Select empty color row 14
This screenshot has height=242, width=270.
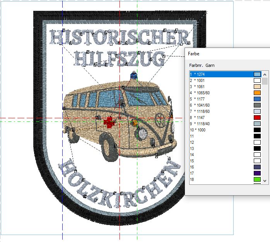(226, 155)
